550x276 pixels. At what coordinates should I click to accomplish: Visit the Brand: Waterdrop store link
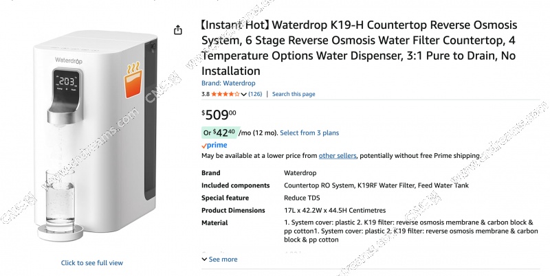[228, 83]
